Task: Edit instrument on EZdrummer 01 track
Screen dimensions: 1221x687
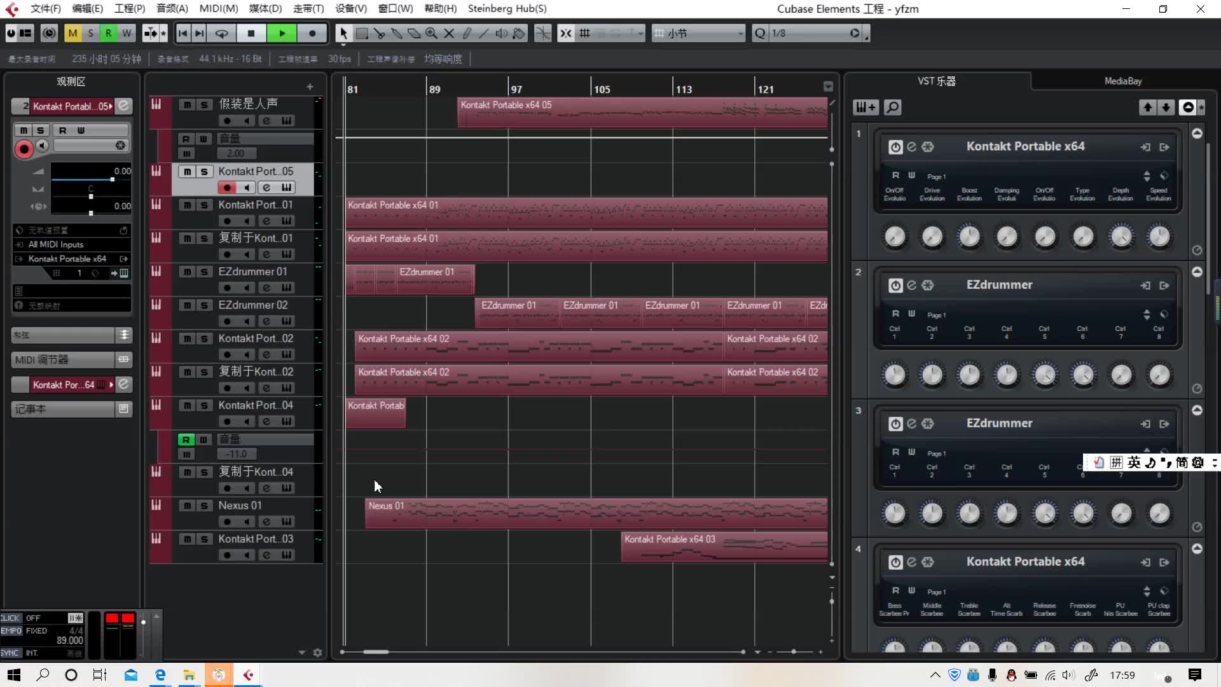Action: 266,288
